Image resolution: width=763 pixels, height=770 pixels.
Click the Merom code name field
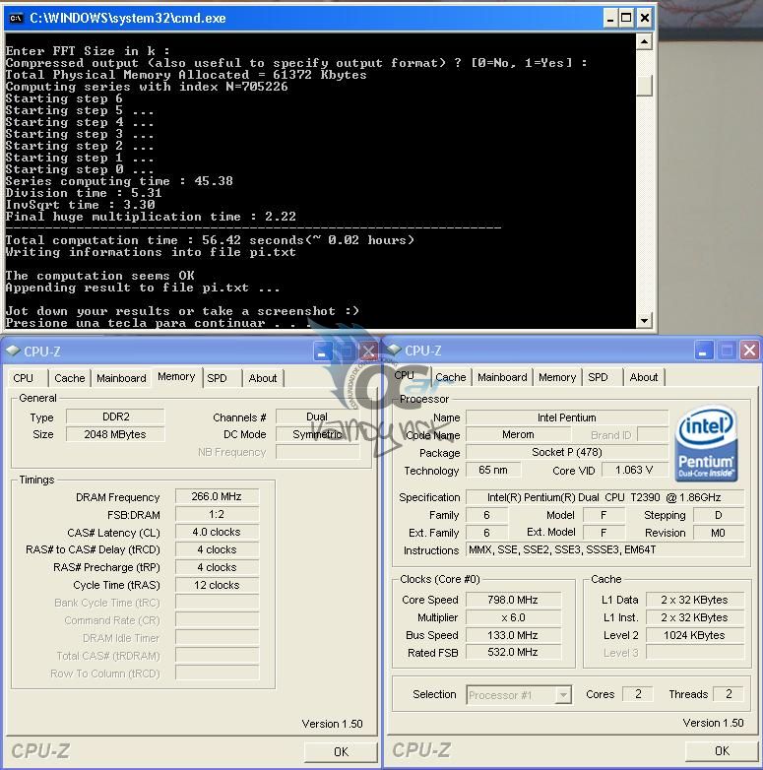coord(518,434)
